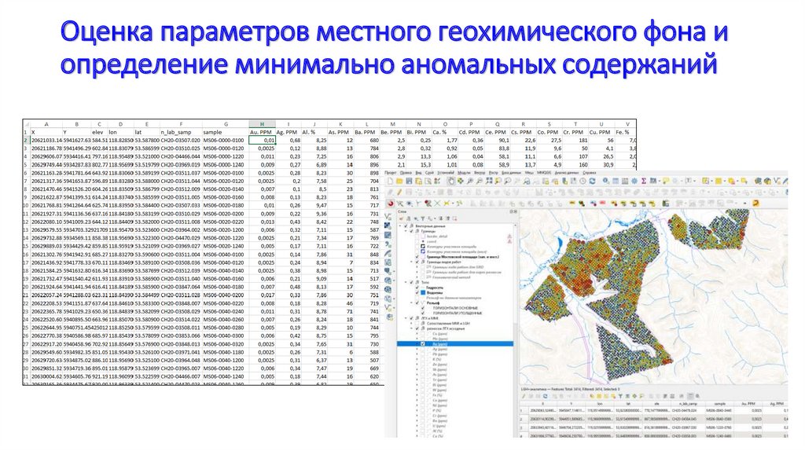Click Excel cell MS06-0000-0100 in sample column
This screenshot has height=451, width=805.
224,140
